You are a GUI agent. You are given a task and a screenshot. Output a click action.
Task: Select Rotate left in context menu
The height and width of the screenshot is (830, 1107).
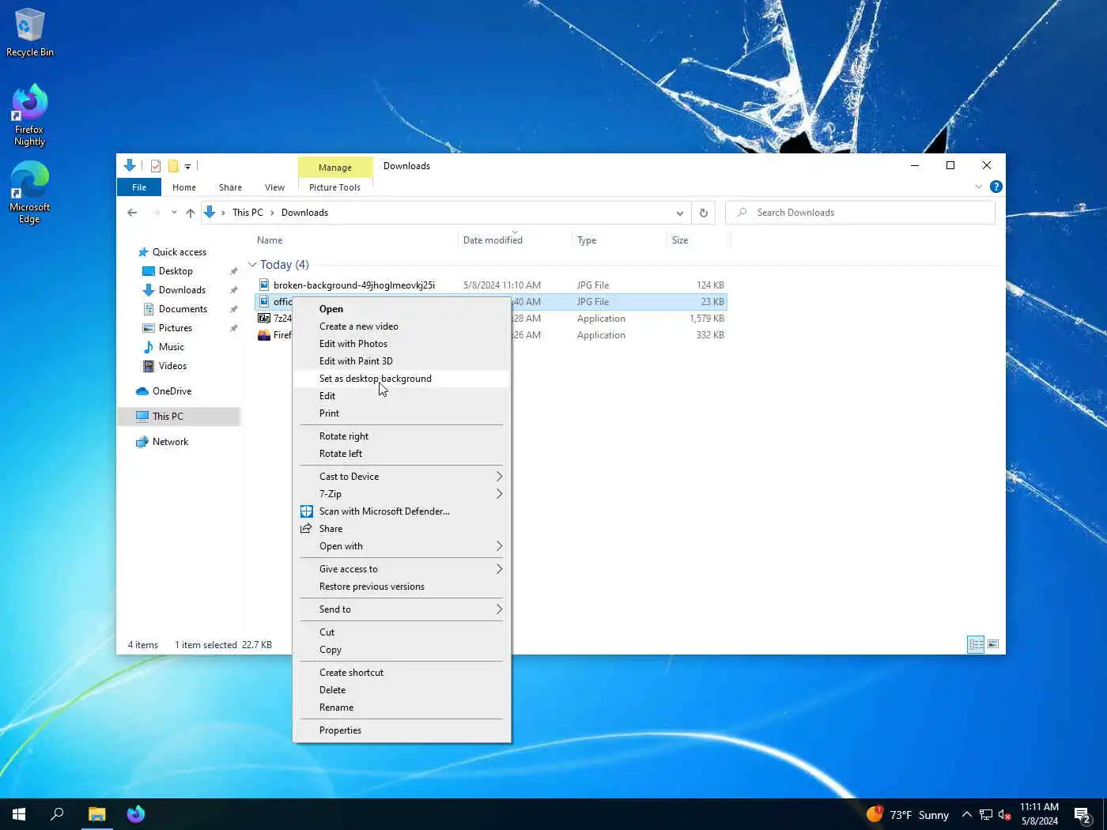click(x=402, y=454)
